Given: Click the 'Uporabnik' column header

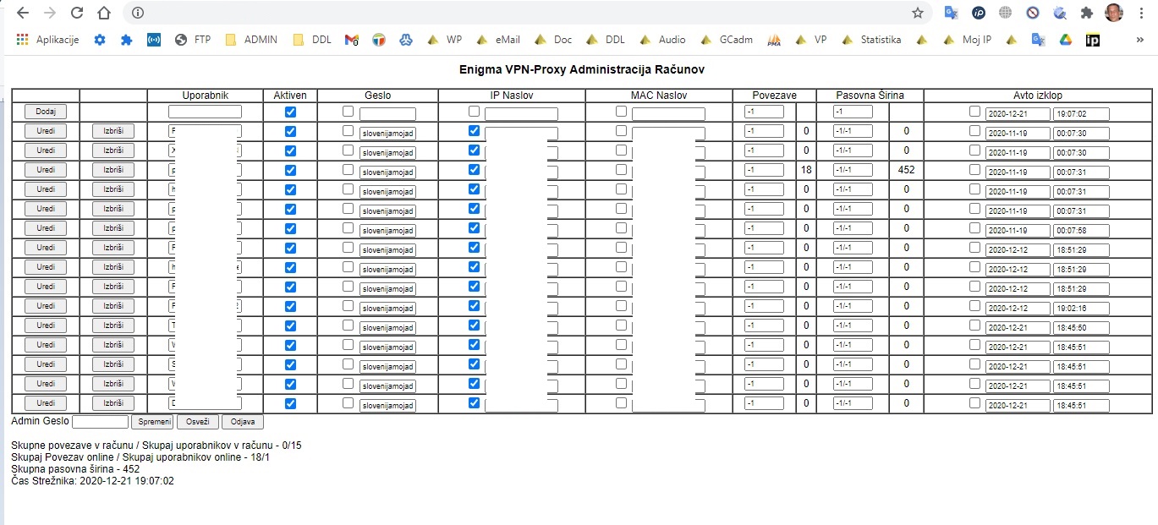Looking at the screenshot, I should (206, 96).
